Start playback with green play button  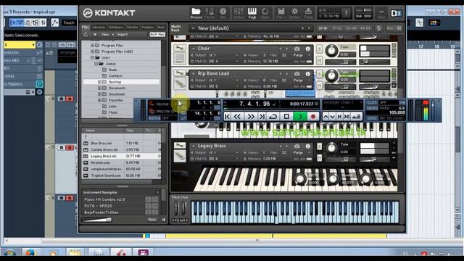(x=300, y=117)
